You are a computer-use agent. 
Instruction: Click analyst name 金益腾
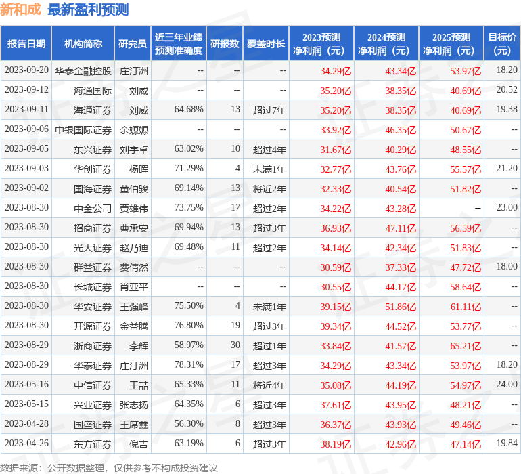133,326
